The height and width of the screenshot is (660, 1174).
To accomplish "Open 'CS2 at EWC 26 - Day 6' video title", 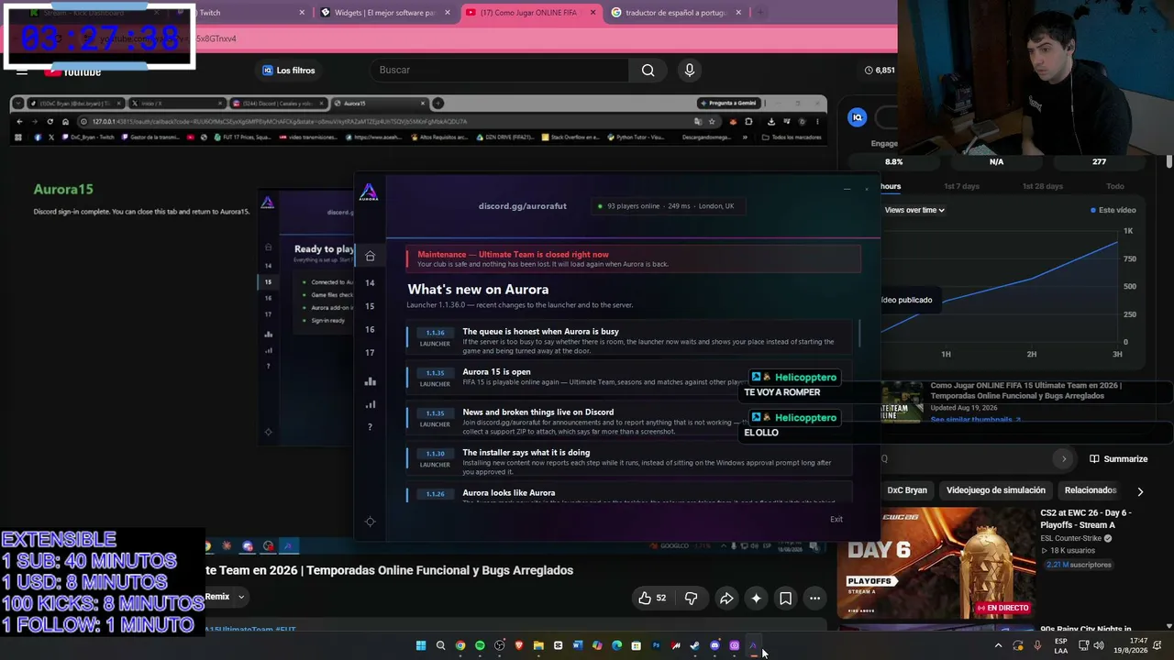I will tap(1086, 519).
